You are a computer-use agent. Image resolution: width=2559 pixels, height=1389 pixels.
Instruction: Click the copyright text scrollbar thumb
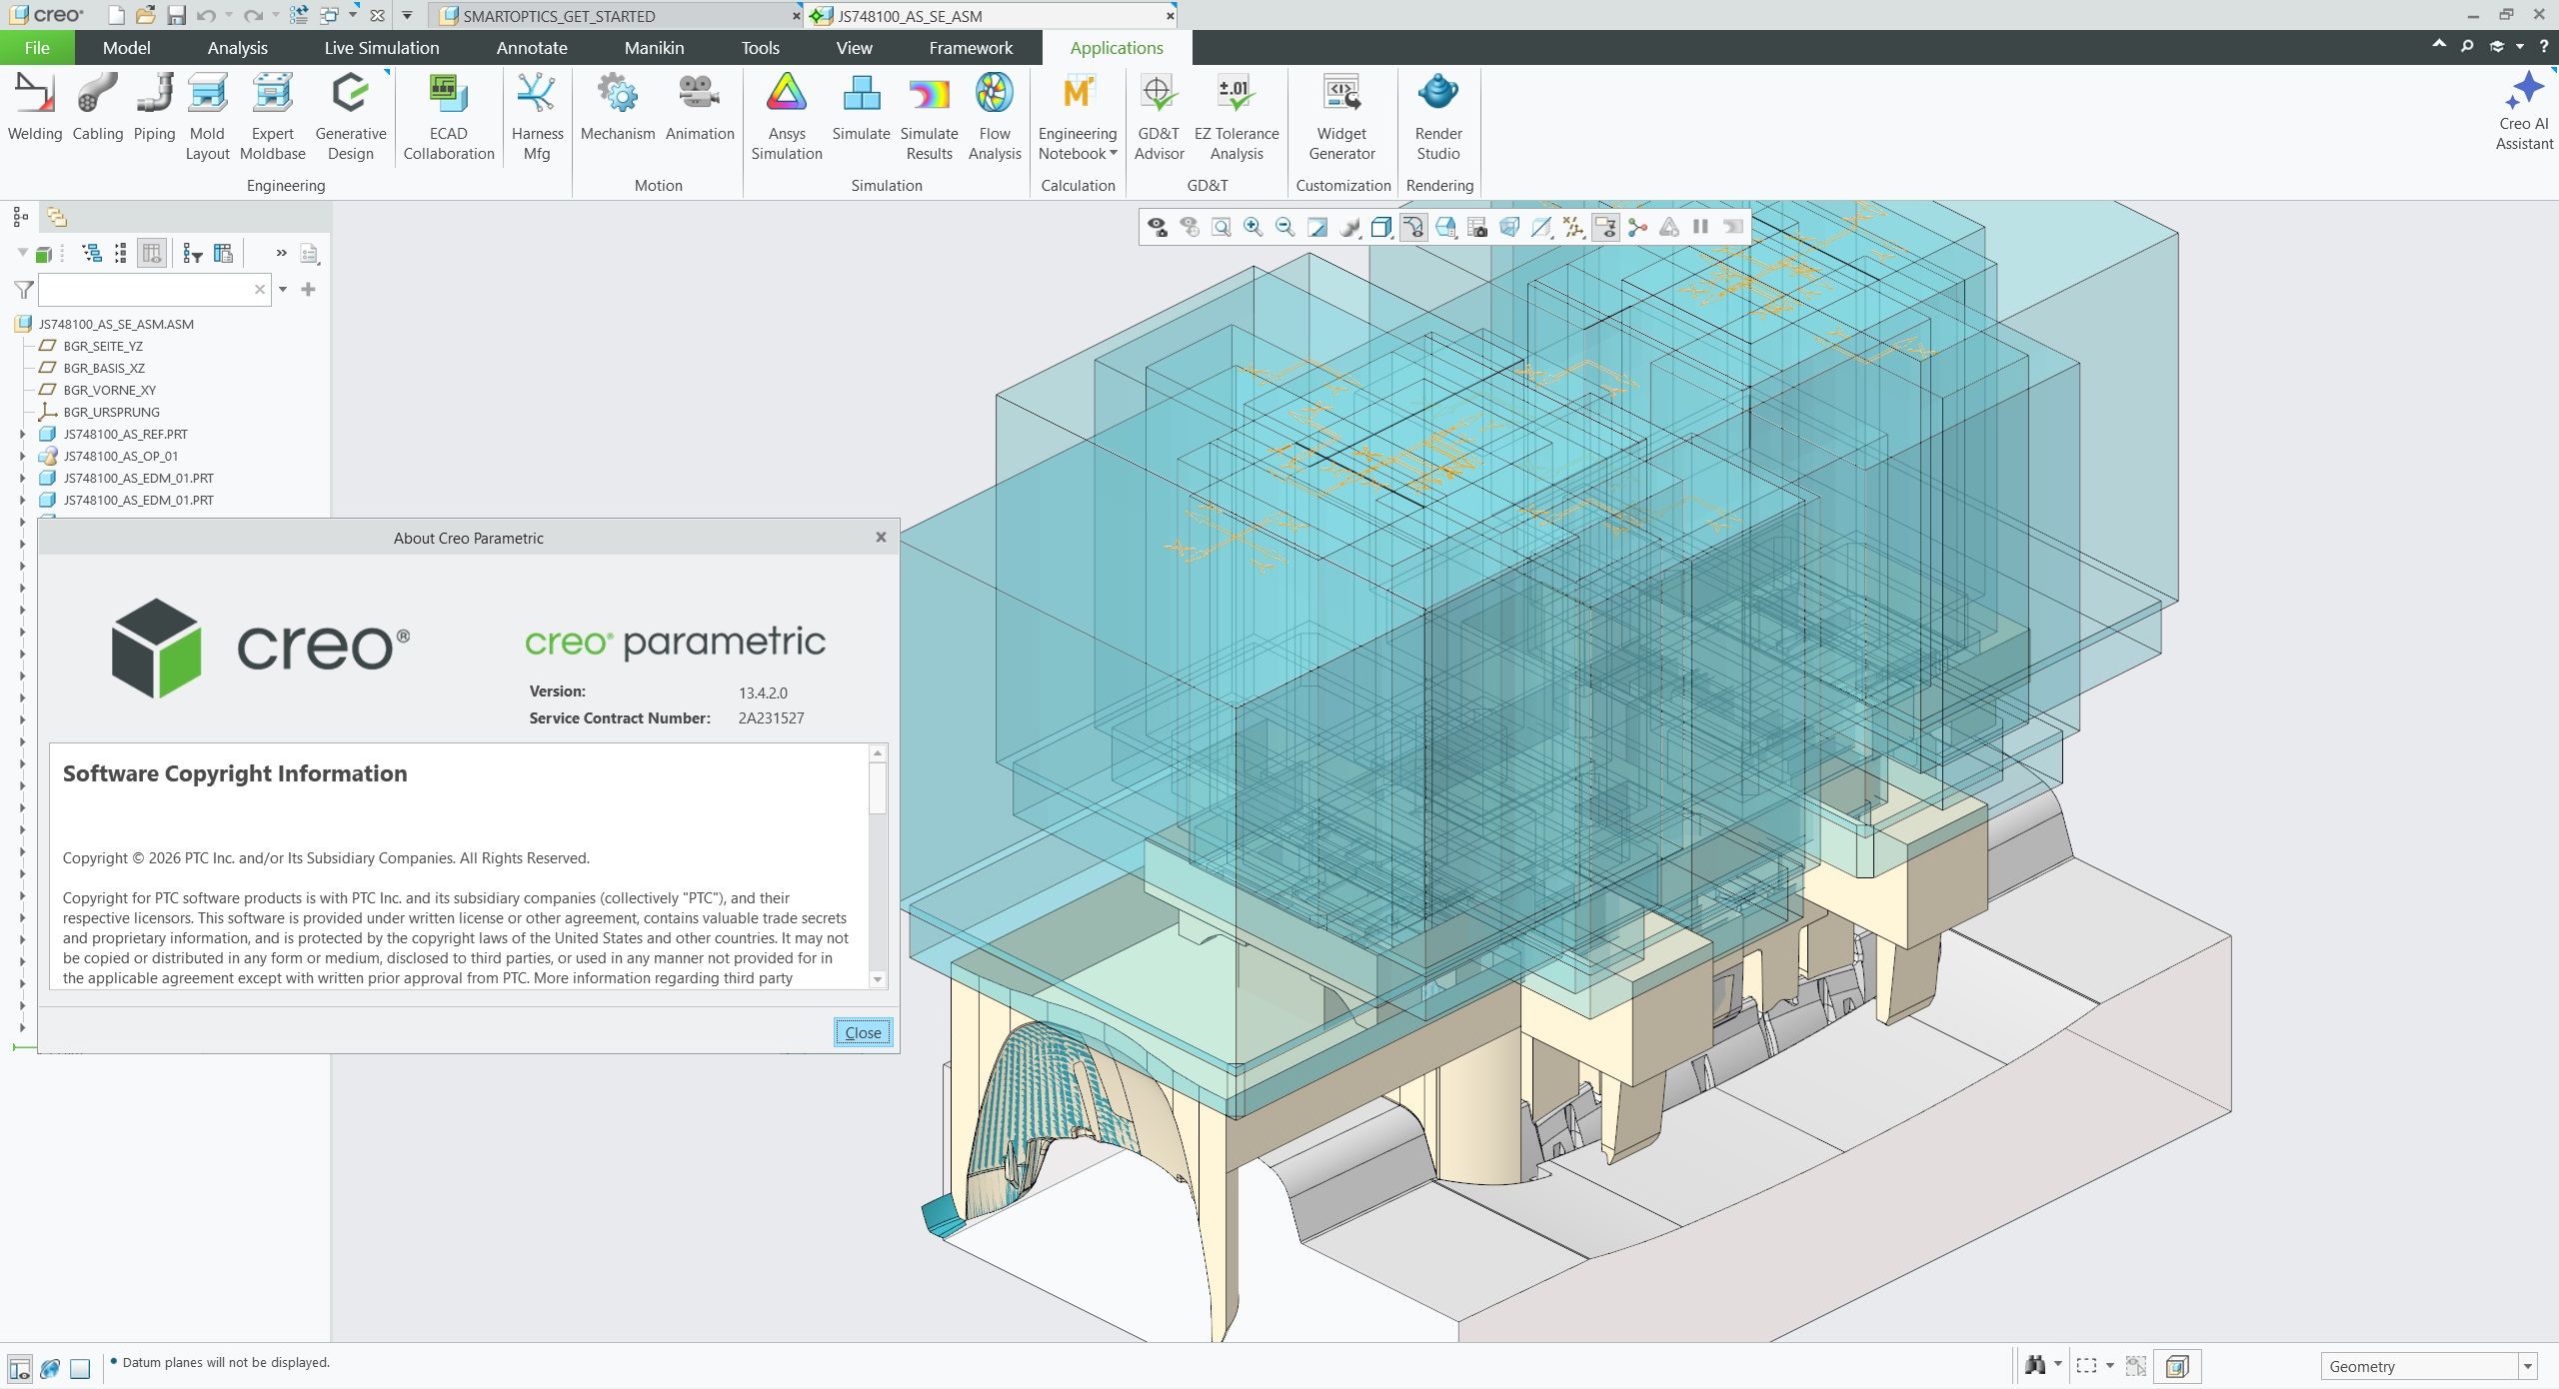878,788
